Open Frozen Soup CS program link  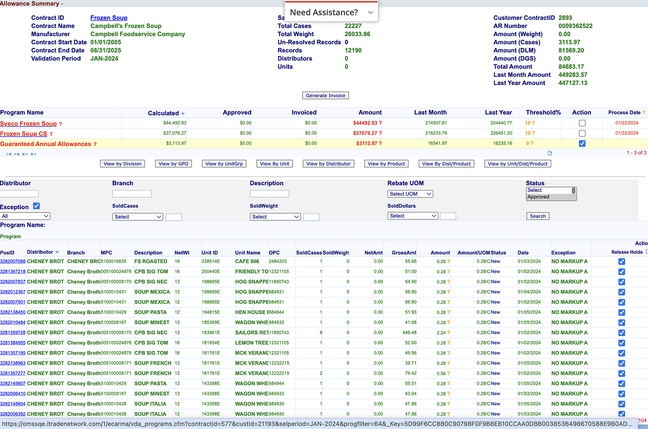[23, 134]
